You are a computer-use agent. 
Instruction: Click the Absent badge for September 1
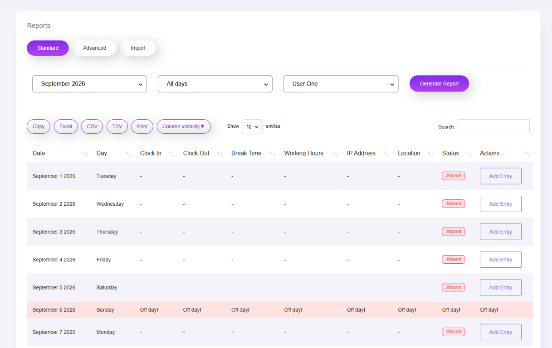click(454, 176)
